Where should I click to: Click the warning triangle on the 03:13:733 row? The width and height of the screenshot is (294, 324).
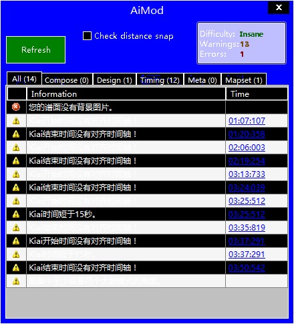click(16, 174)
